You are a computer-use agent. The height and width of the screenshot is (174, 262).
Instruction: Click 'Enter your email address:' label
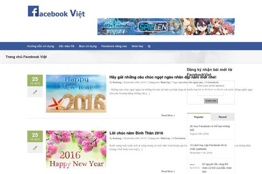point(210,86)
